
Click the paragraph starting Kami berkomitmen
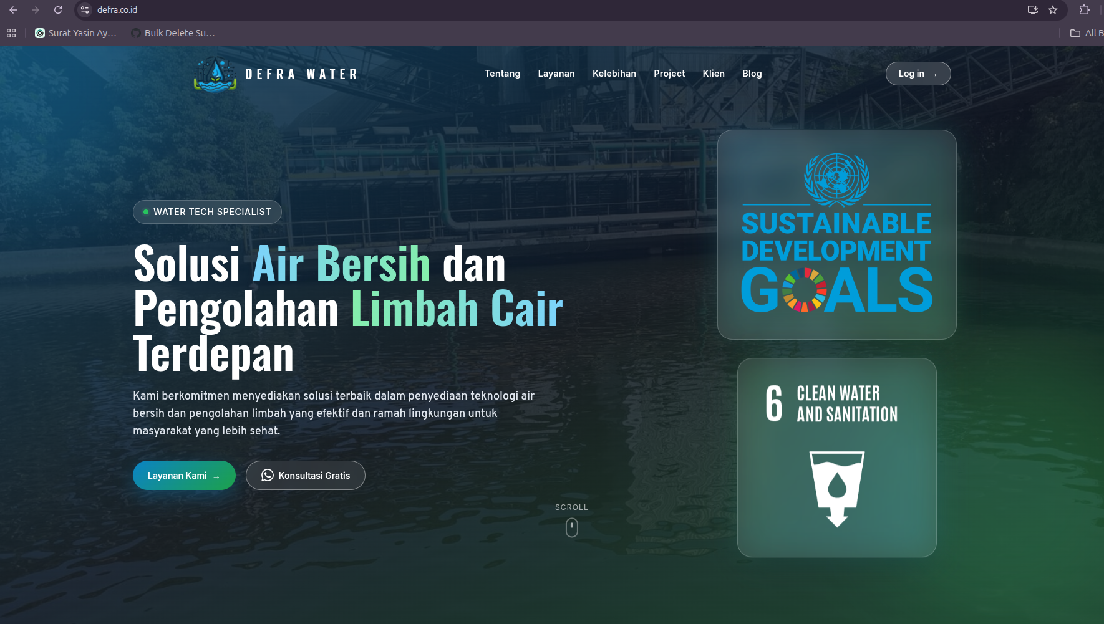tap(334, 413)
